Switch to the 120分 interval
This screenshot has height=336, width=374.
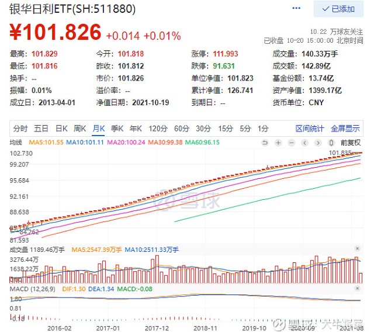[x=157, y=129]
